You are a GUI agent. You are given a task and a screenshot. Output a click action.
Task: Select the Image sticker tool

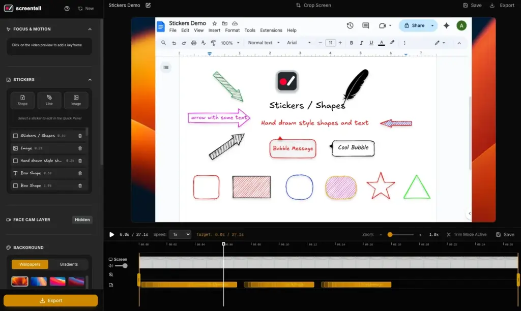pos(76,100)
